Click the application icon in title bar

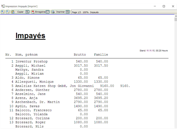[3, 6]
